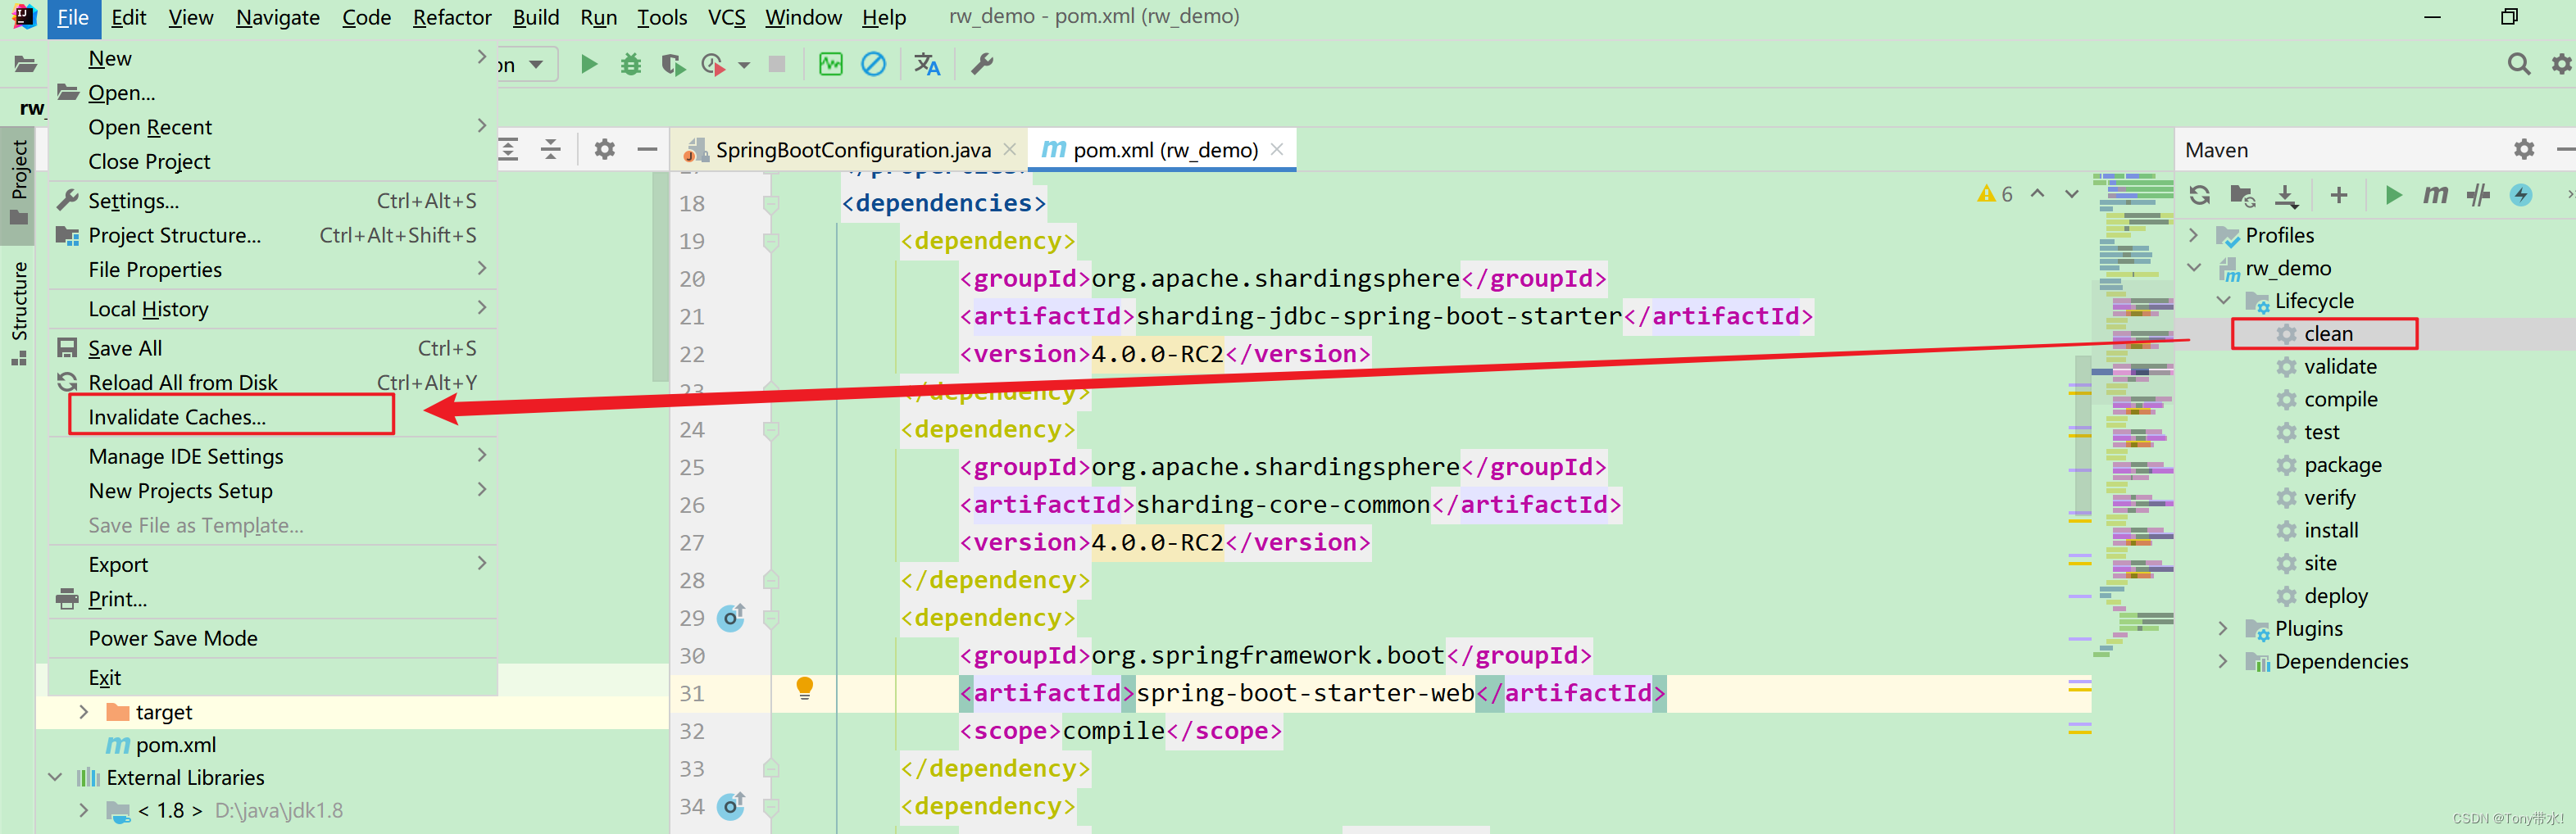Open the green monitor graph toolbar icon
Screen dimensions: 2576x834
[830, 65]
